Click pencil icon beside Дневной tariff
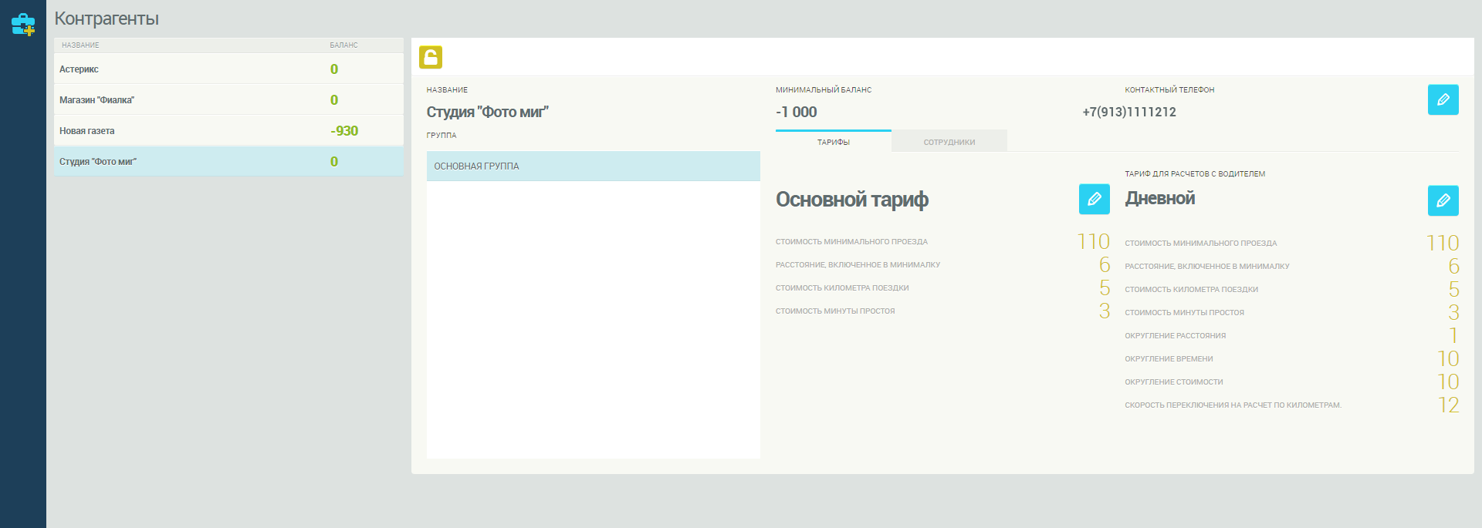This screenshot has height=528, width=1482. click(x=1443, y=200)
